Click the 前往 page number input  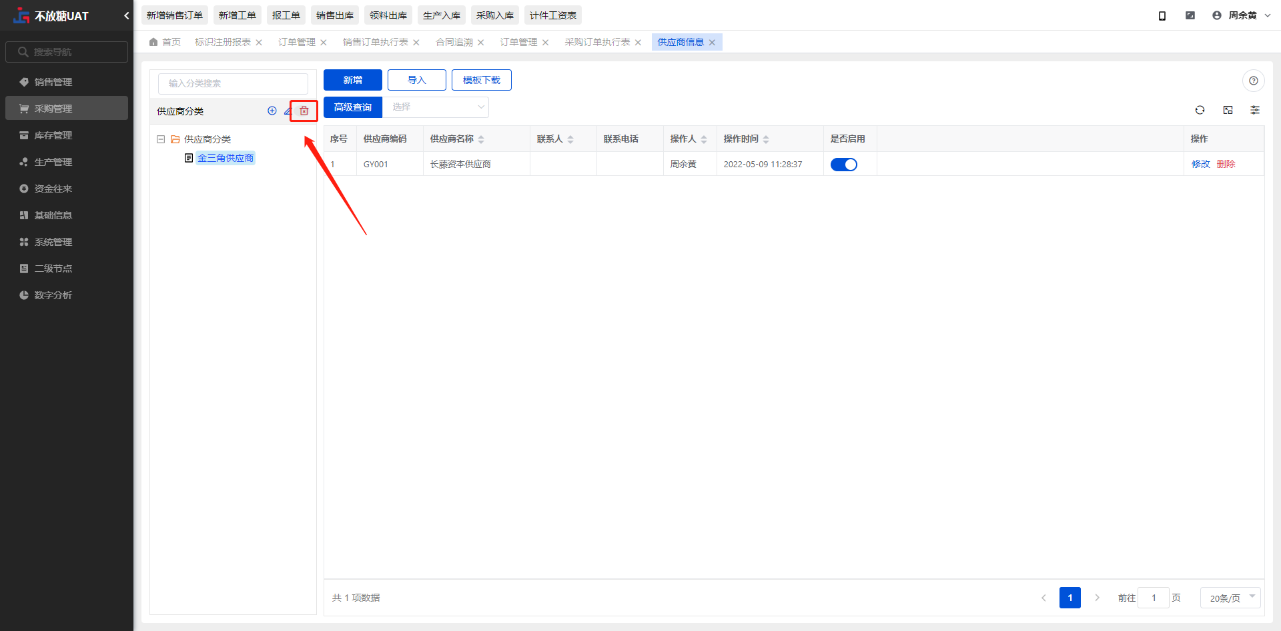pos(1154,598)
